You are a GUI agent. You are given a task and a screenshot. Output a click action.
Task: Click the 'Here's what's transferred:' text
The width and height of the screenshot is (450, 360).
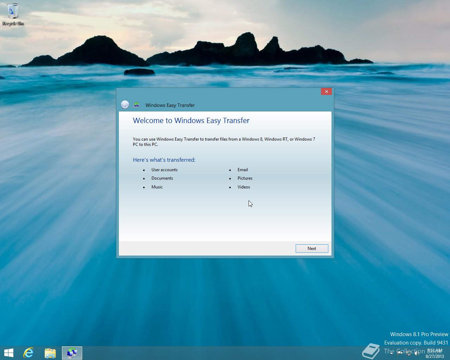point(164,160)
